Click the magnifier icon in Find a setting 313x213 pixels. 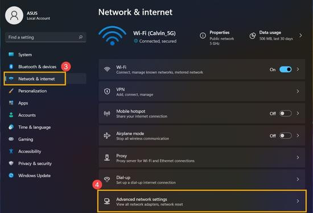click(81, 37)
